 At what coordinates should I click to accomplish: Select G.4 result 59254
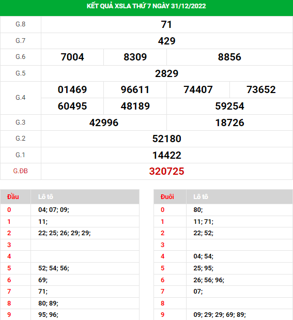(229, 106)
